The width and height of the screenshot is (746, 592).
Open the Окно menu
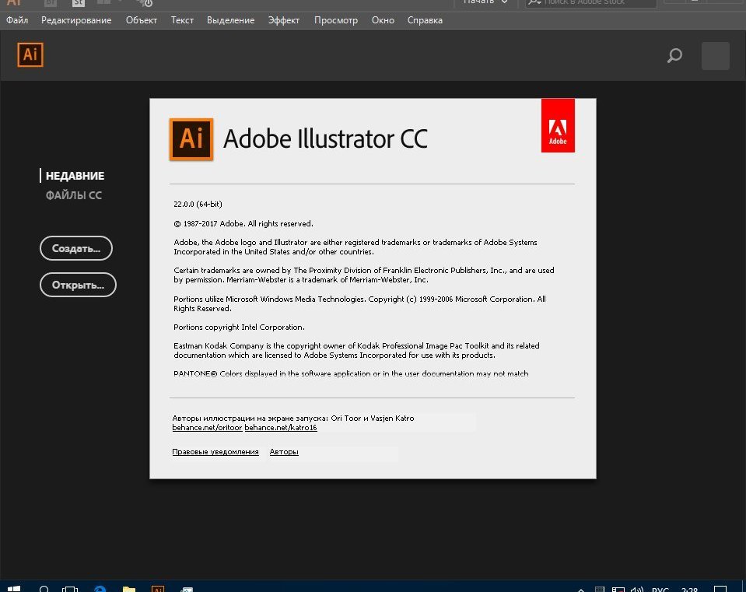click(x=383, y=20)
